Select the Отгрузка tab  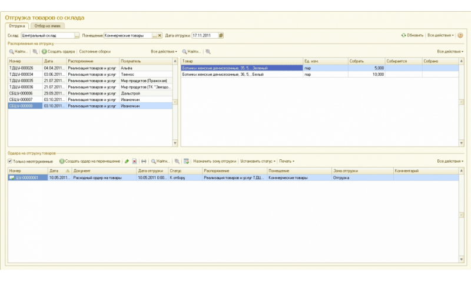(17, 26)
